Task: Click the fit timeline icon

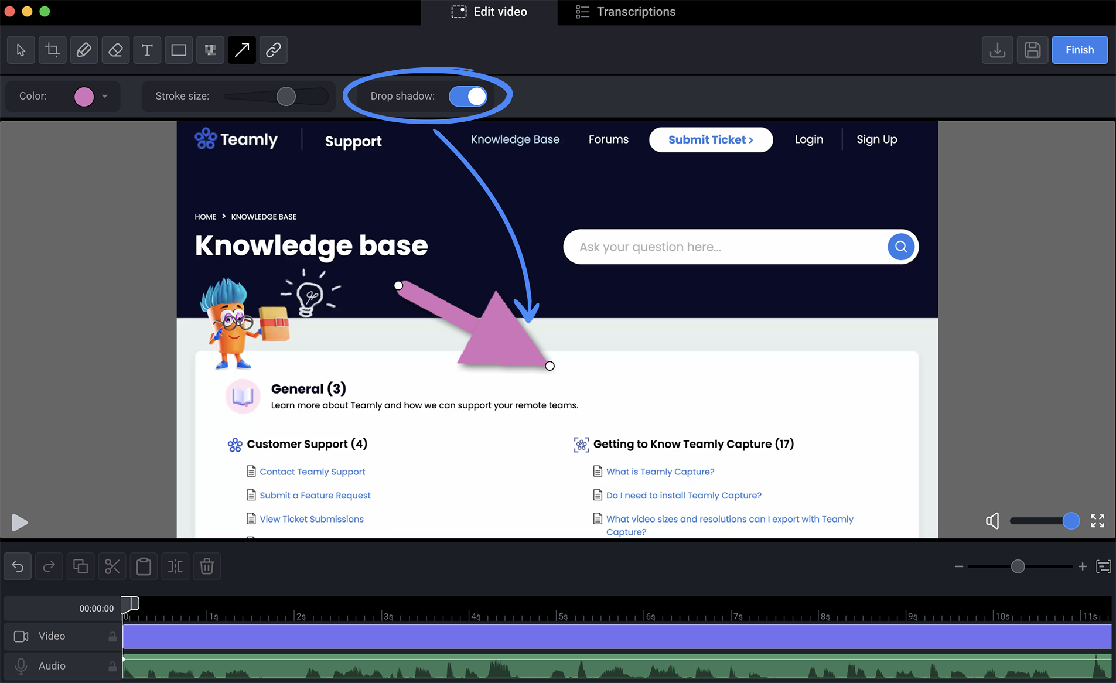Action: tap(1104, 566)
